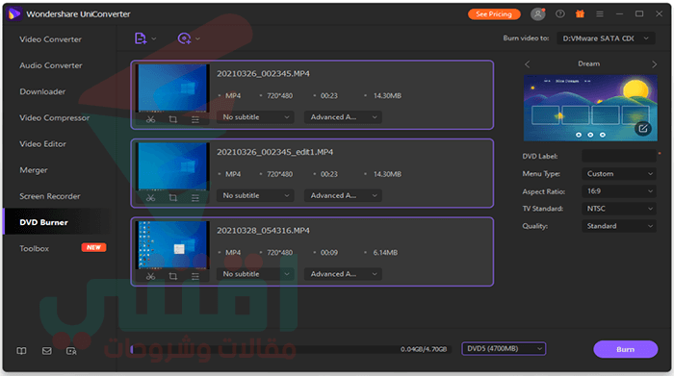Click the Load DVD icon
The image size is (674, 376).
pos(185,38)
